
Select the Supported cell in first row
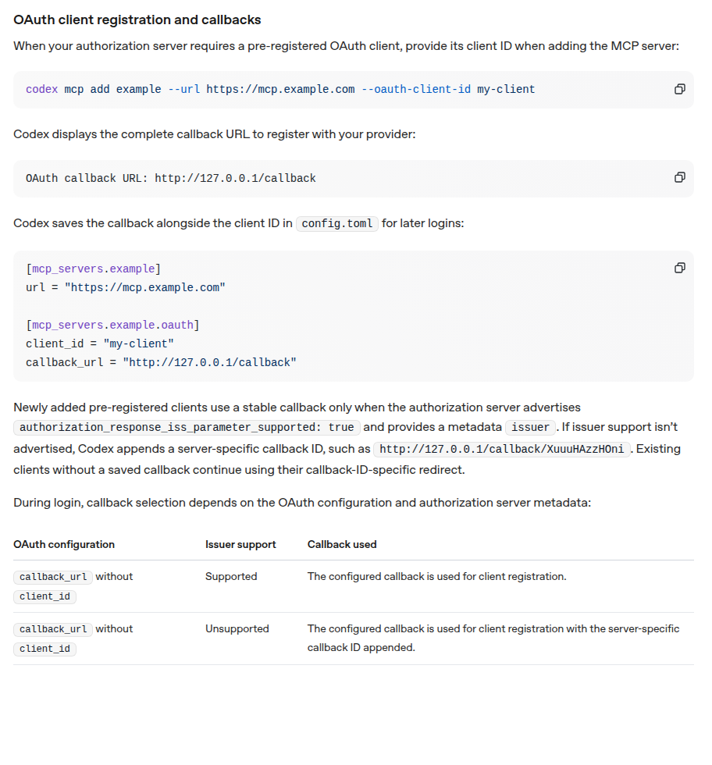click(x=231, y=577)
